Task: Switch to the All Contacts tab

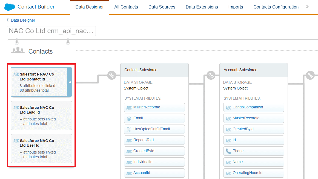Action: pyautogui.click(x=126, y=7)
